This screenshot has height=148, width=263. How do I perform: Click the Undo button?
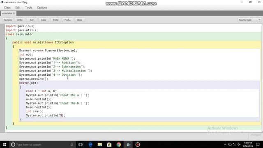[20, 20]
